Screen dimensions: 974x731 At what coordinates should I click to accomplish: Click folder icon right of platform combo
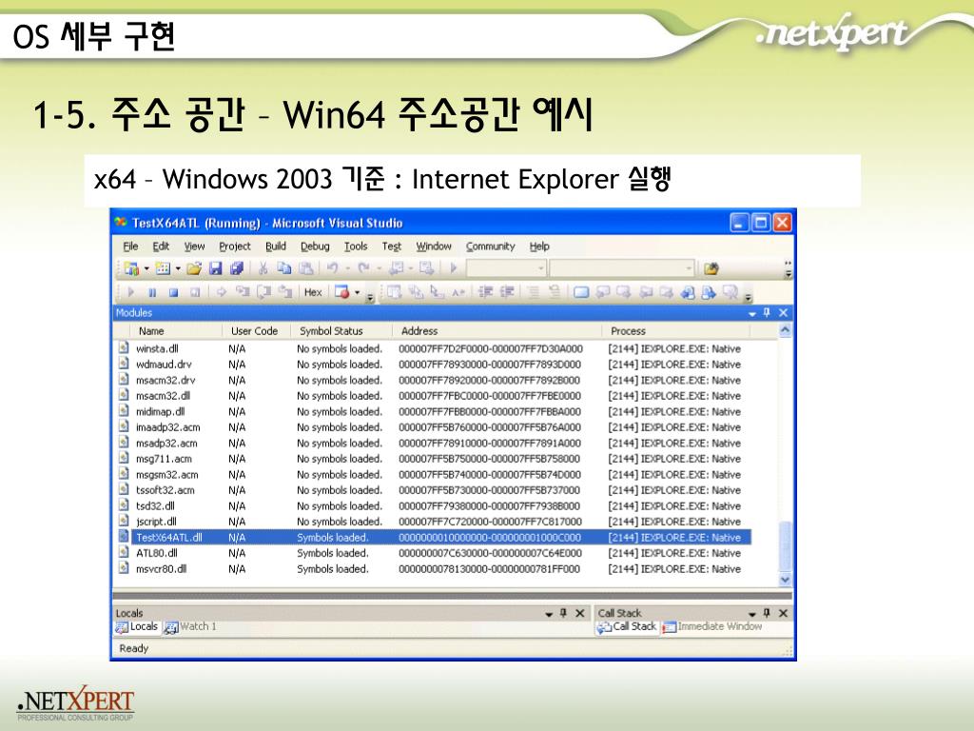(711, 268)
